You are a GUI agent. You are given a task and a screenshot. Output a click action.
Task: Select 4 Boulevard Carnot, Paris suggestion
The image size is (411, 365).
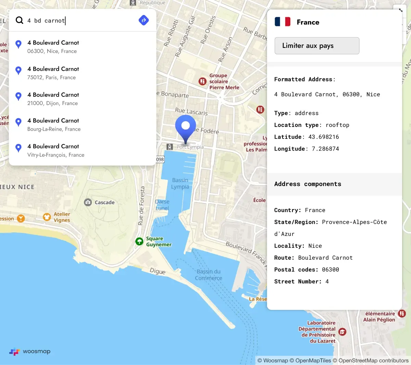(x=83, y=73)
